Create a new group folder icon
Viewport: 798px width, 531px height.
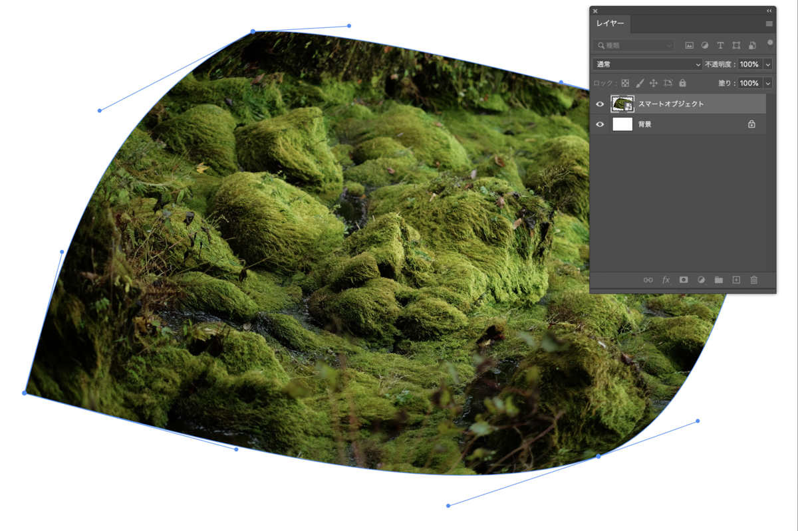[x=719, y=280]
